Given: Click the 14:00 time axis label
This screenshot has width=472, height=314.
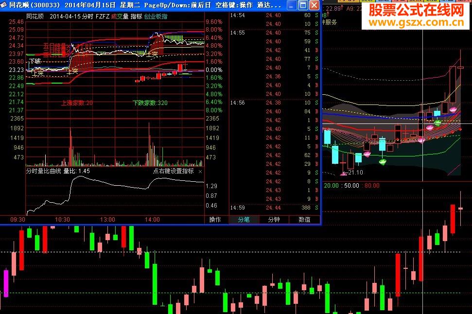Looking at the screenshot, I should click(x=152, y=220).
